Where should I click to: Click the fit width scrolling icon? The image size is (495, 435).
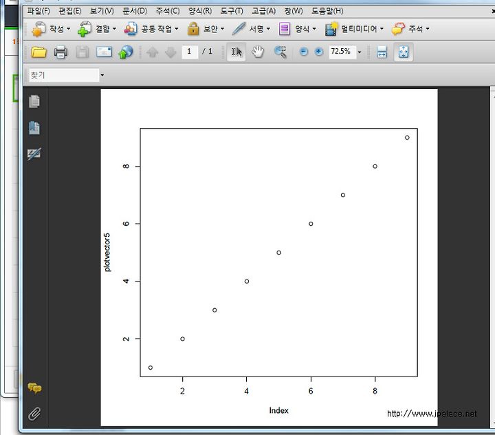pyautogui.click(x=382, y=52)
